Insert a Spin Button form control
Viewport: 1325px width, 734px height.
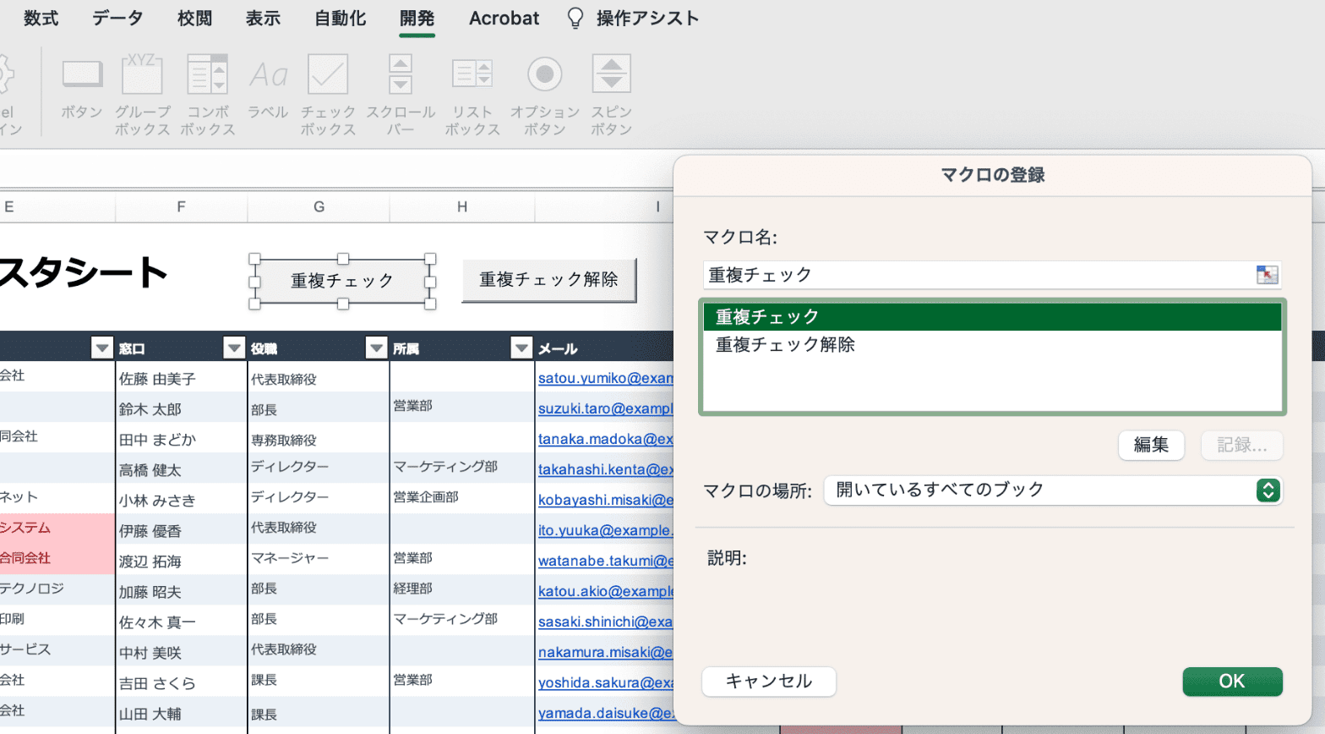point(611,93)
